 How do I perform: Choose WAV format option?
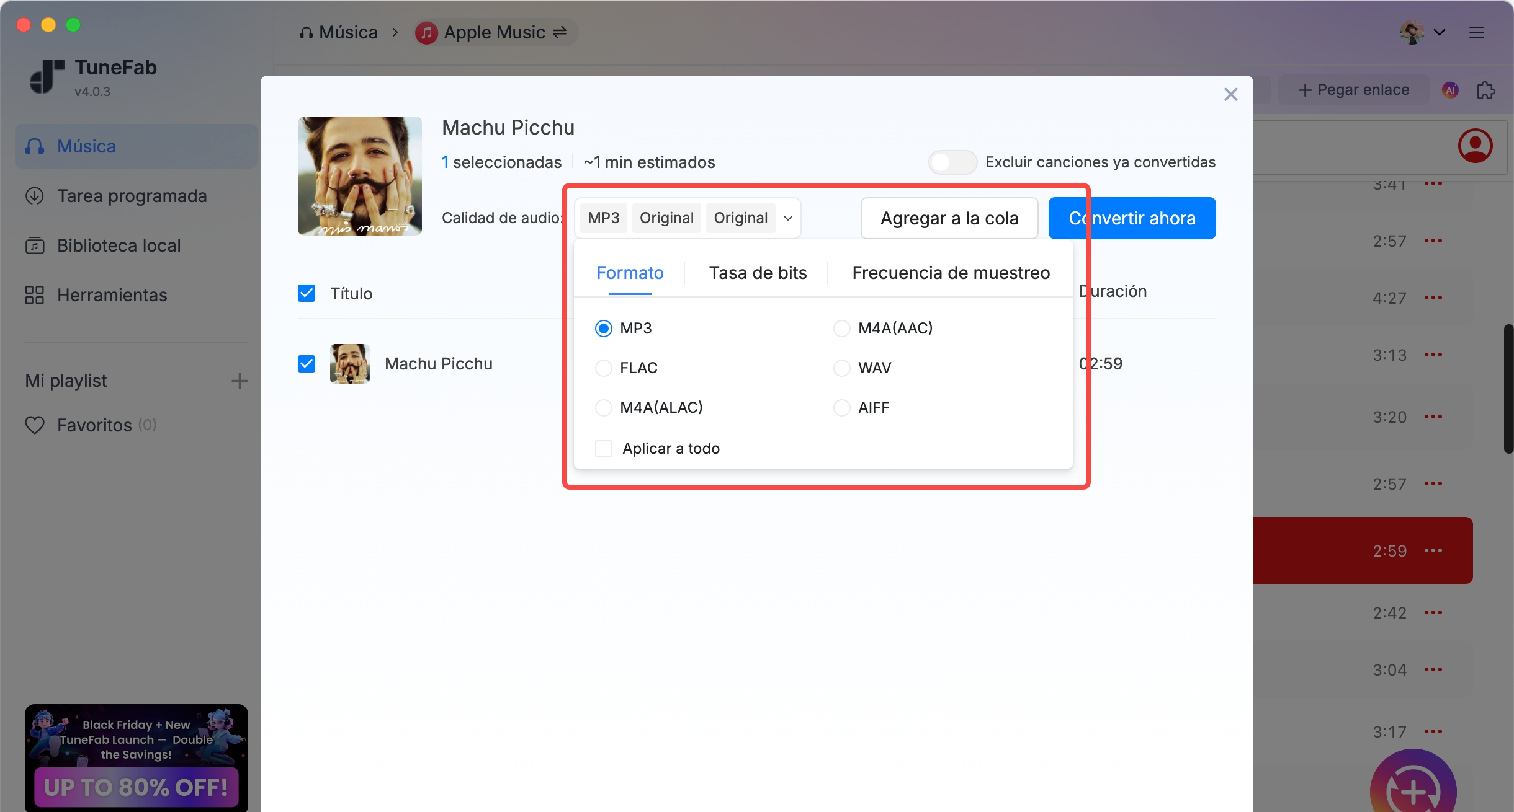click(842, 368)
